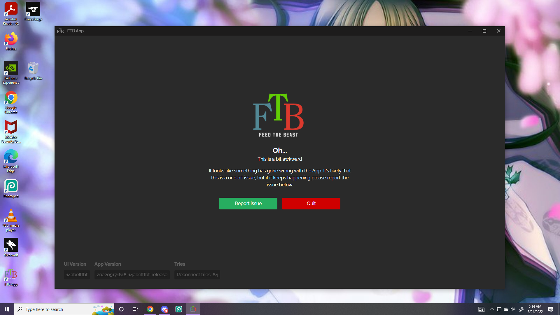Screen dimensions: 560x315
Task: Open the Photopea desktop shortcut
Action: (11, 186)
